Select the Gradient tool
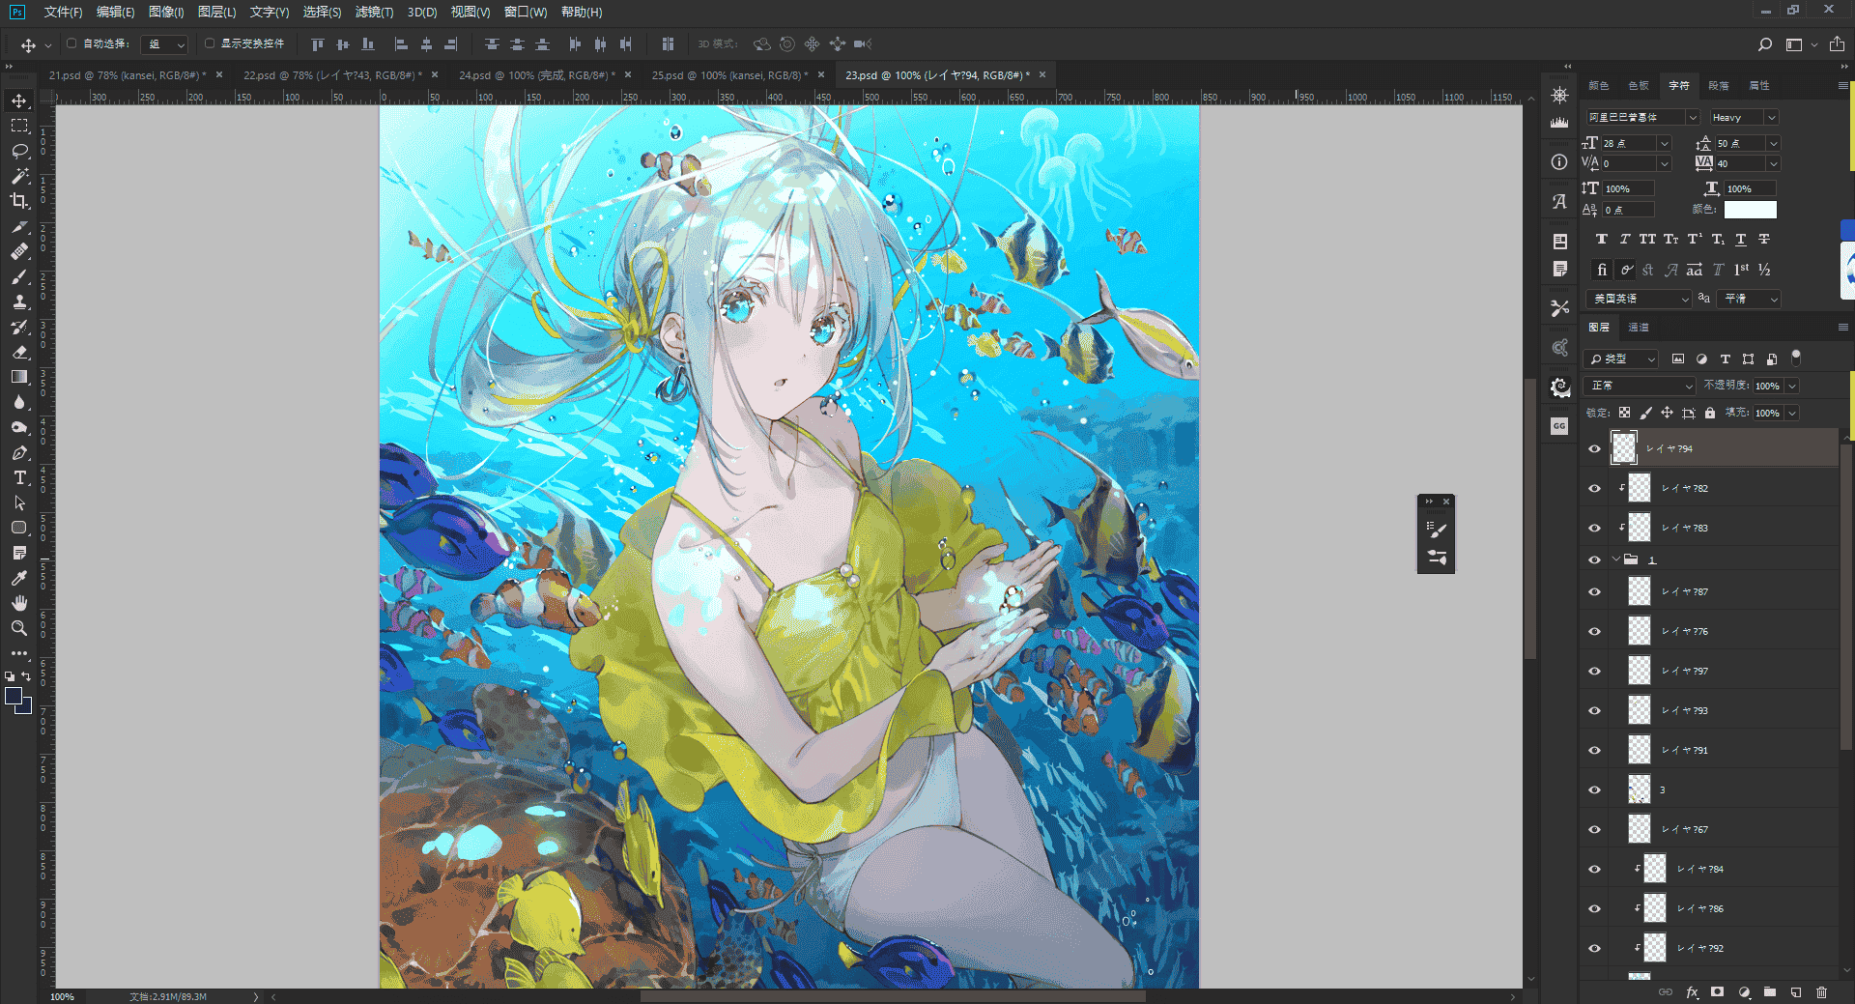1855x1004 pixels. (x=19, y=377)
